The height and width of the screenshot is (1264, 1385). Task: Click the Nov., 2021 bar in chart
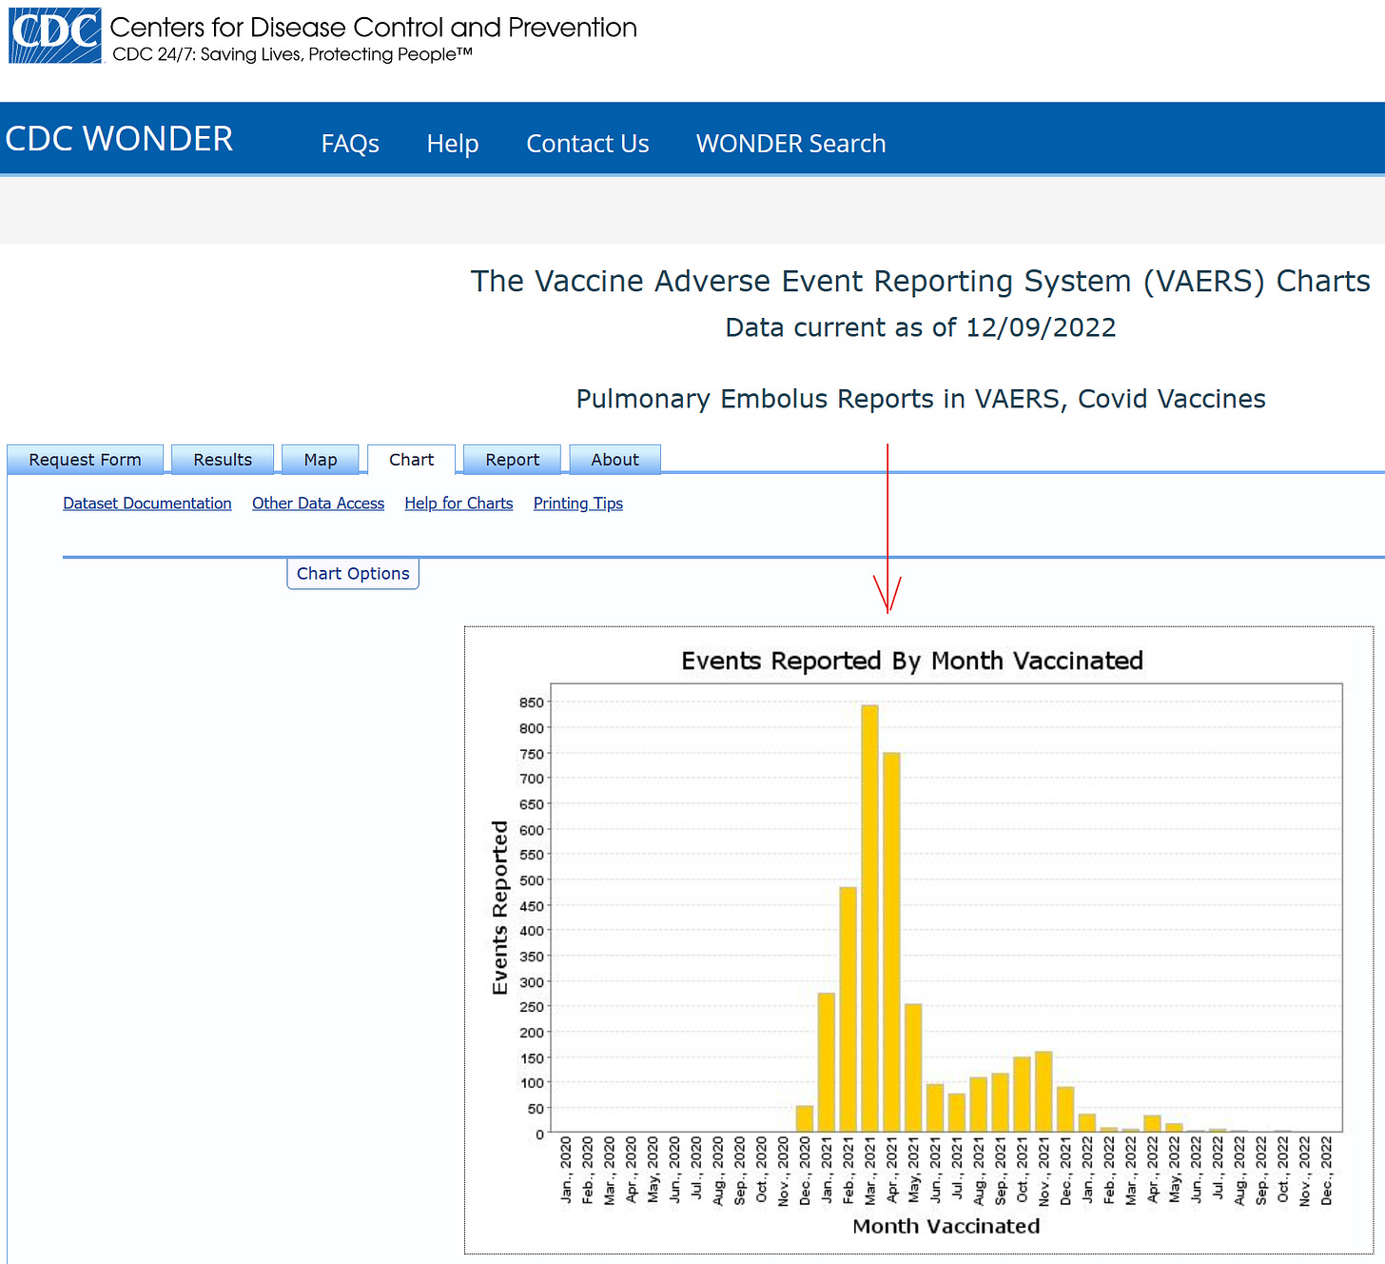click(1044, 1092)
